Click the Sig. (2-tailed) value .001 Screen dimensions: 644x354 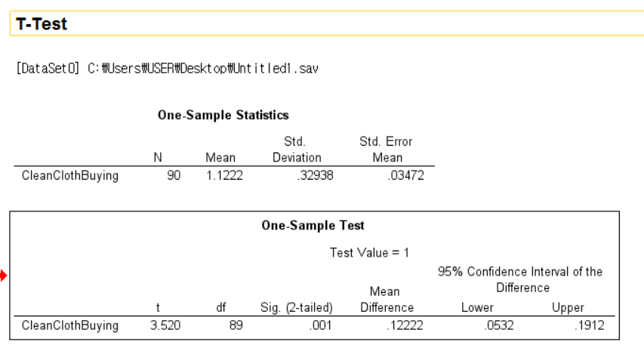[318, 326]
